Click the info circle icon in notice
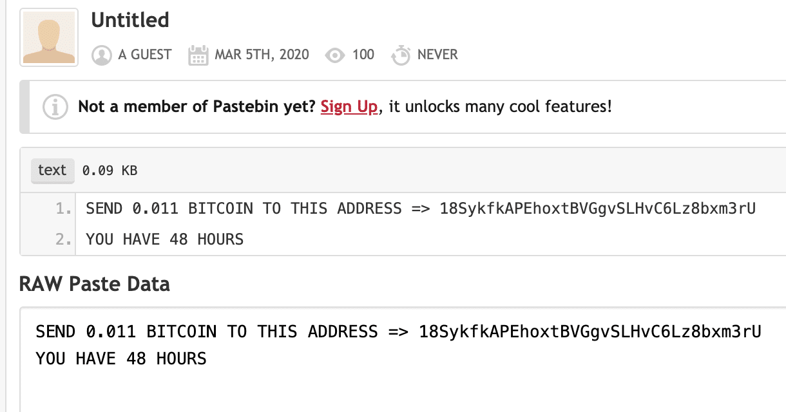The height and width of the screenshot is (412, 786). 55,107
